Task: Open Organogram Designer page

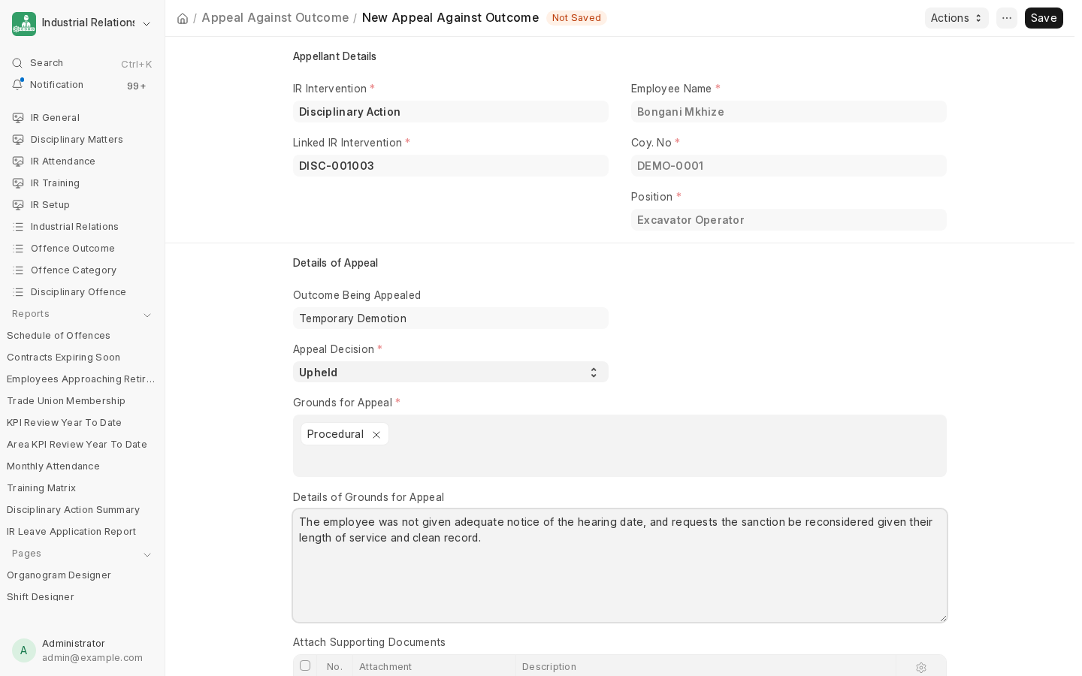Action: coord(59,575)
